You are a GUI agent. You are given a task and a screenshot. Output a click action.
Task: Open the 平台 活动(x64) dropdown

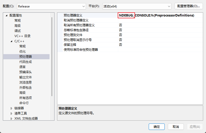click(x=137, y=6)
